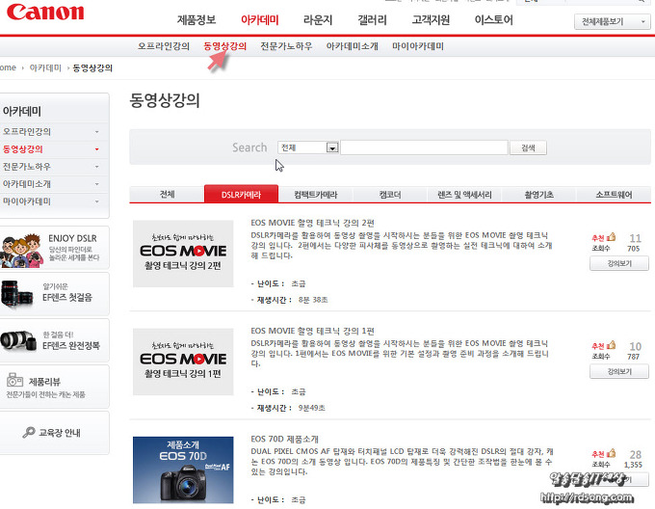The width and height of the screenshot is (655, 509).
Task: View lecture for EOS MOVIE 1편 via 강의보기
Action: [x=619, y=371]
